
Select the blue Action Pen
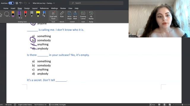click(x=44, y=14)
